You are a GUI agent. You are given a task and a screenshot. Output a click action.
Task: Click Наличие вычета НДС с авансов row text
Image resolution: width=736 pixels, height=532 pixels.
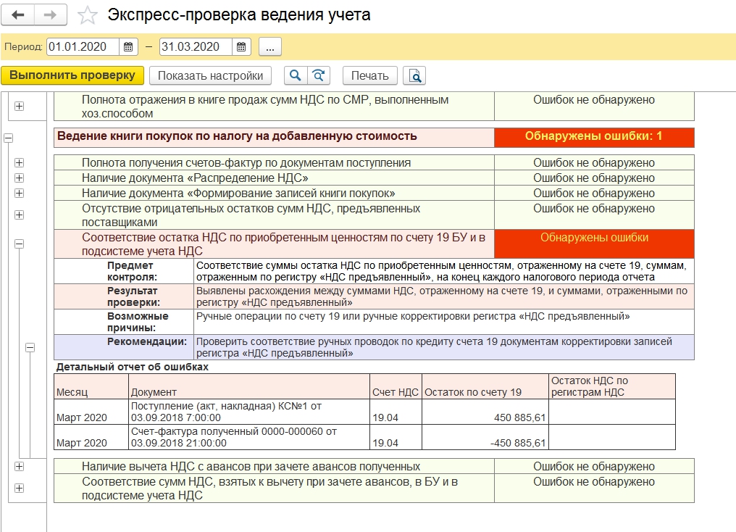[x=251, y=466]
